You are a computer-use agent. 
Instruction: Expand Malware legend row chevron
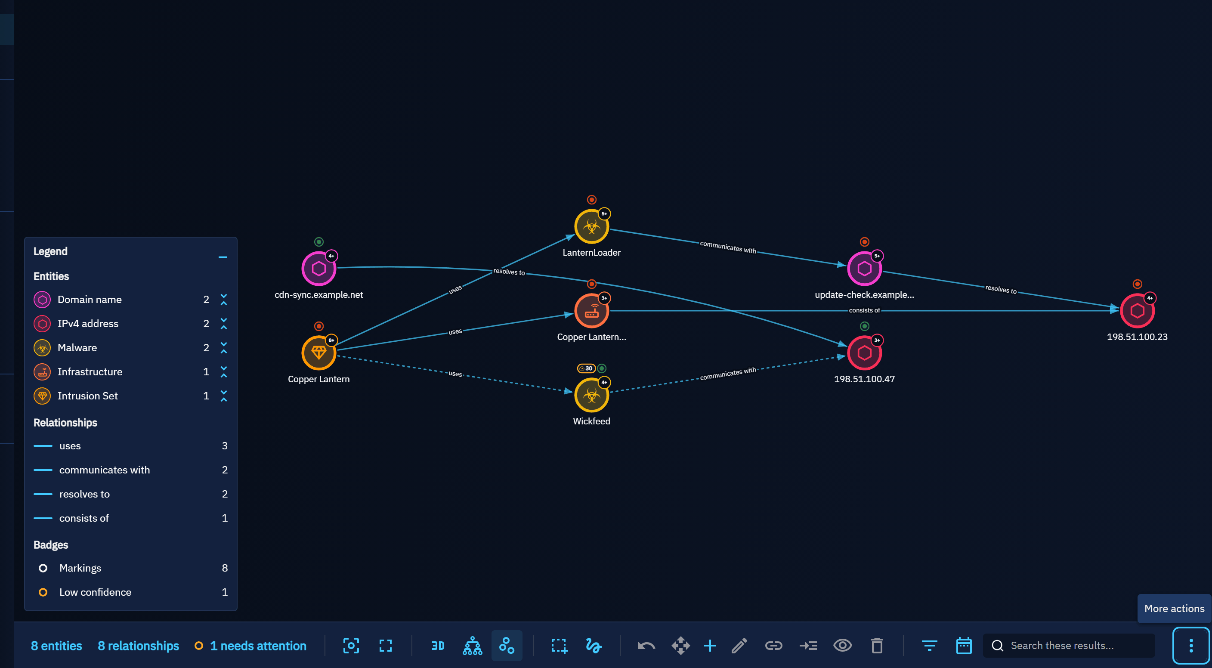tap(224, 348)
